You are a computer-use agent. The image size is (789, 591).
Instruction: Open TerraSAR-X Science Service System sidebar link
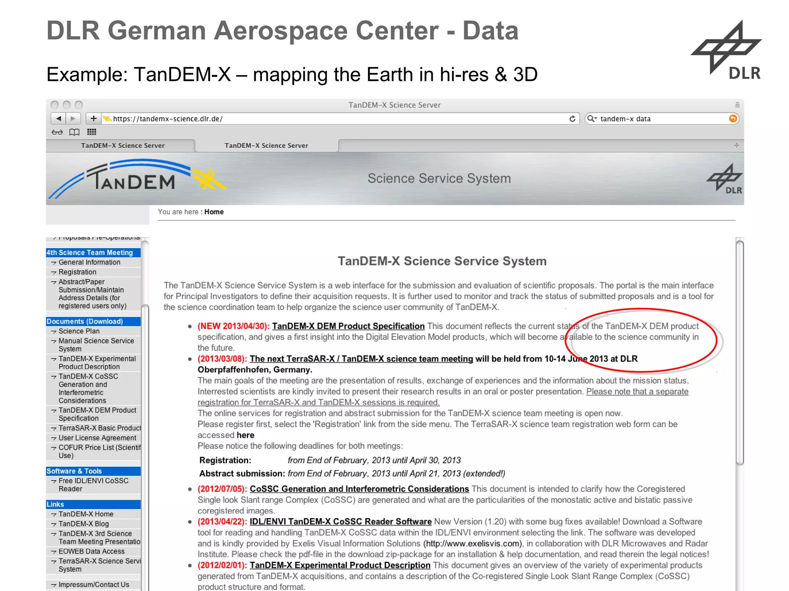(x=99, y=565)
